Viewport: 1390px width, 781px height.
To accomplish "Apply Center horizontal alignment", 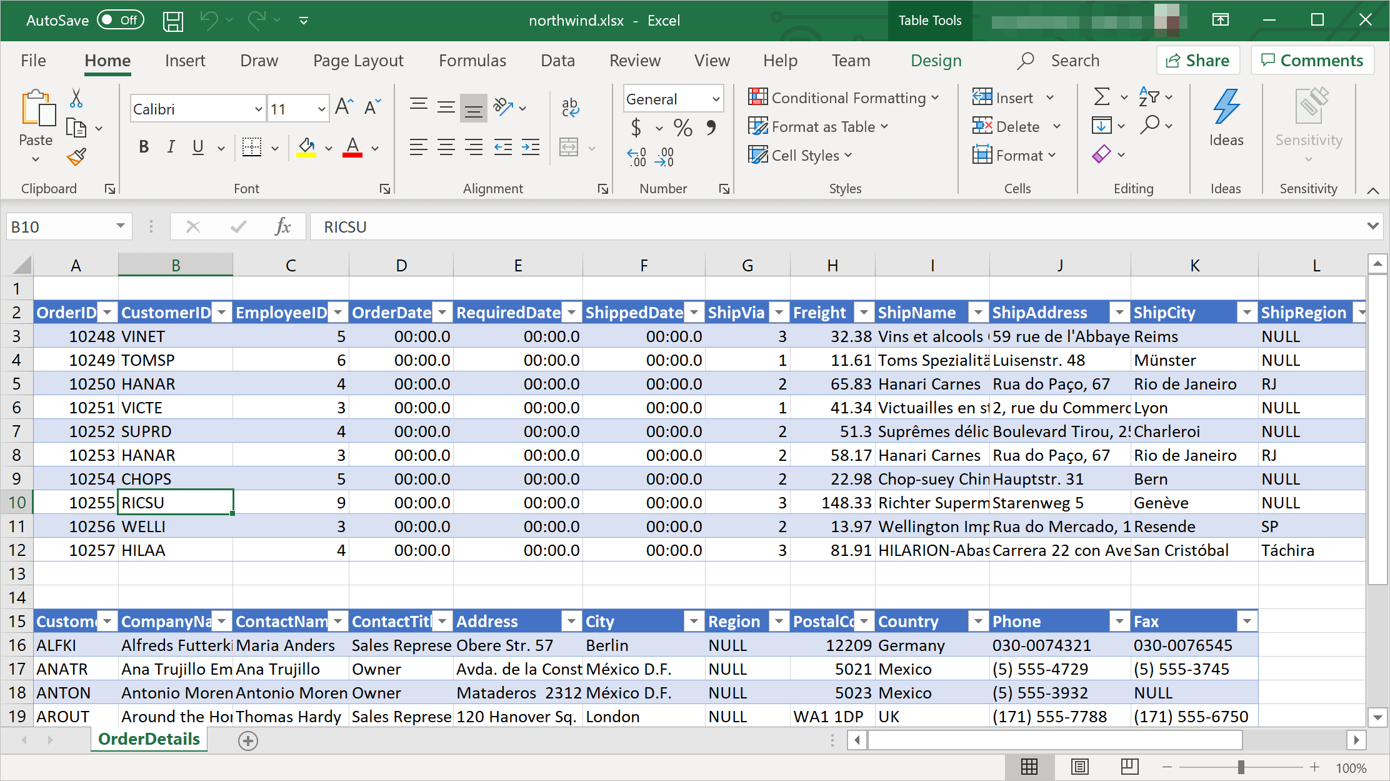I will click(446, 148).
